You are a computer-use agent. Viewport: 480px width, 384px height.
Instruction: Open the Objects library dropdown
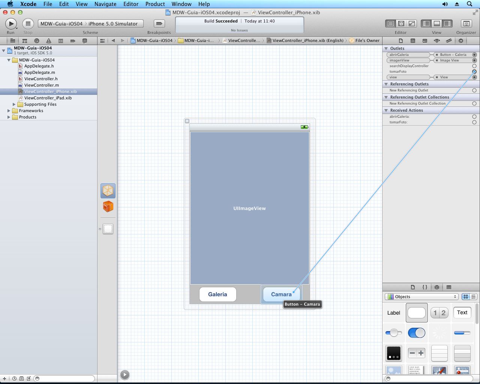click(x=422, y=297)
